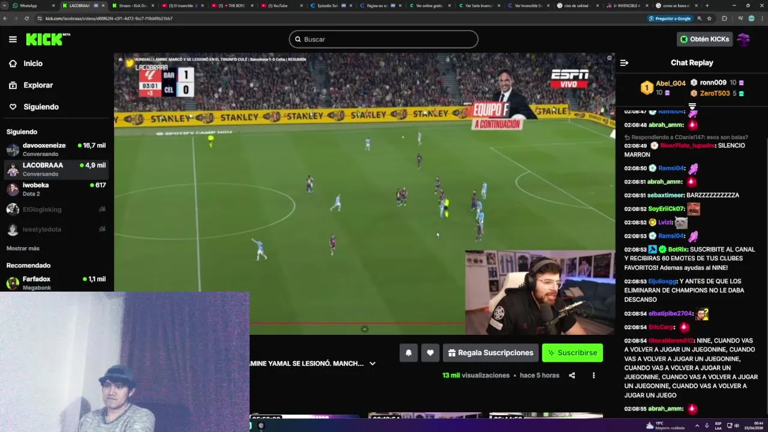
Task: Open browser extensions puzzle icon
Action: [724, 19]
